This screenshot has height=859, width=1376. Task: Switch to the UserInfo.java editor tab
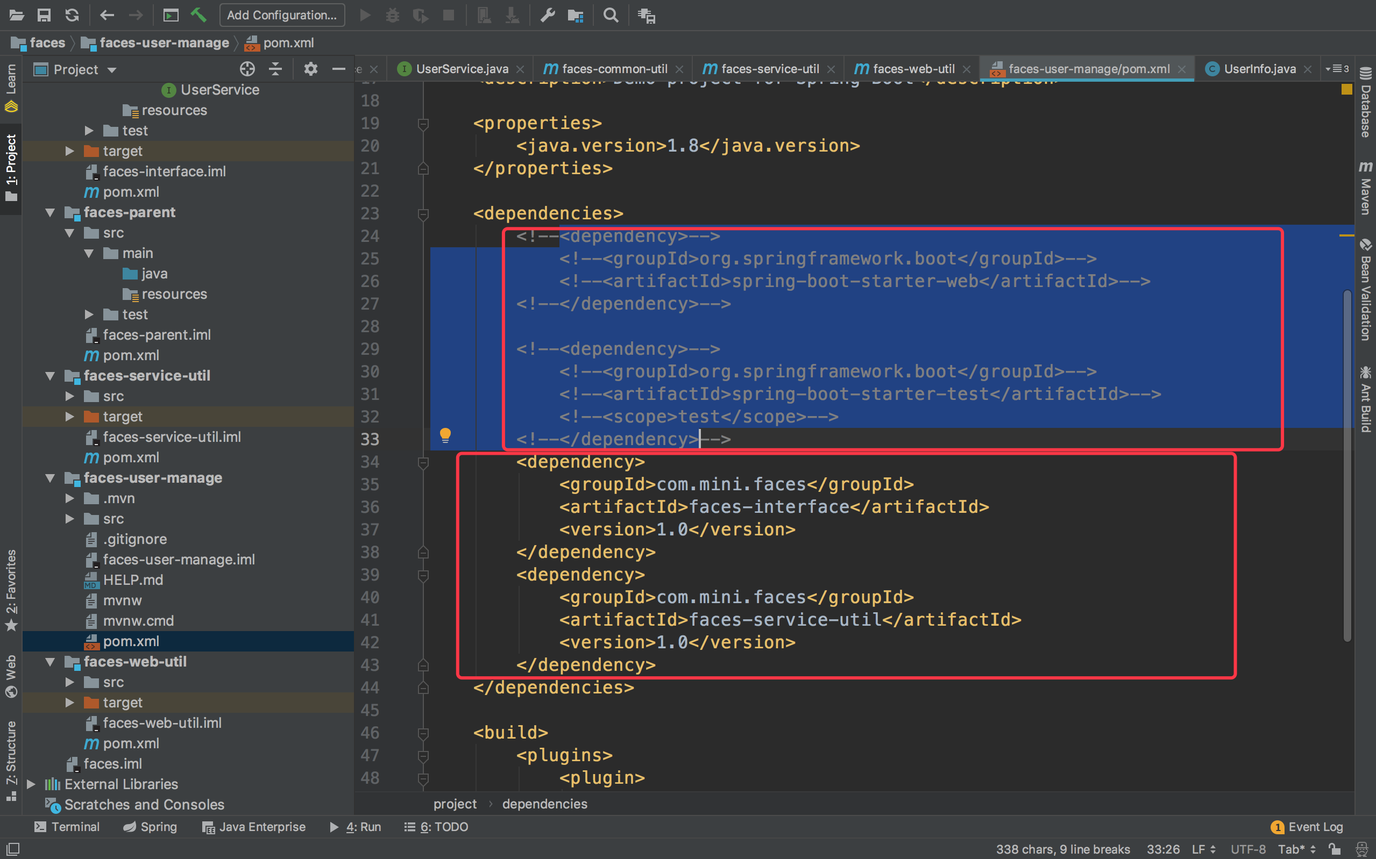click(1257, 68)
